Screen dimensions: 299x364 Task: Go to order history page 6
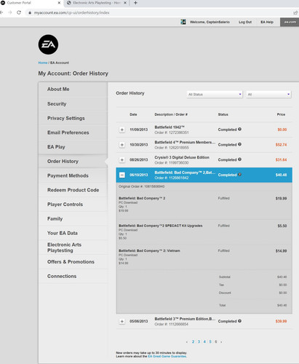216,341
